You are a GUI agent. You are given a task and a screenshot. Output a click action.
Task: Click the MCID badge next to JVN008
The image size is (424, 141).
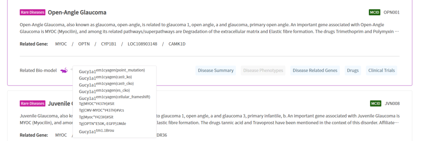pyautogui.click(x=376, y=103)
